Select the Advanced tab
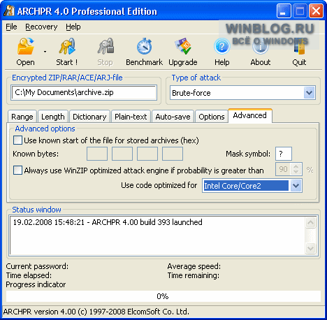This screenshot has width=327, height=320. pos(250,115)
